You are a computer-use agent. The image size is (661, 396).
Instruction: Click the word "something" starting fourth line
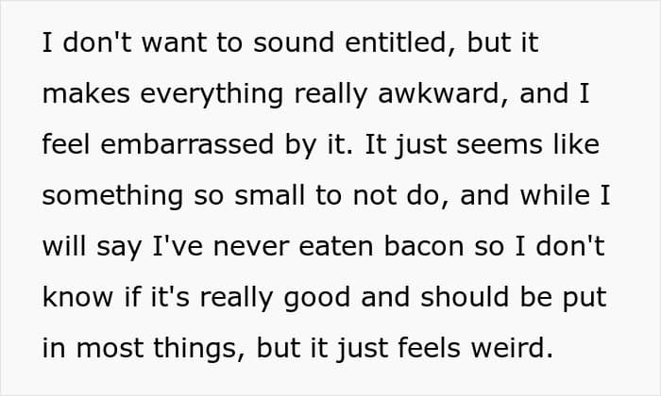point(112,196)
